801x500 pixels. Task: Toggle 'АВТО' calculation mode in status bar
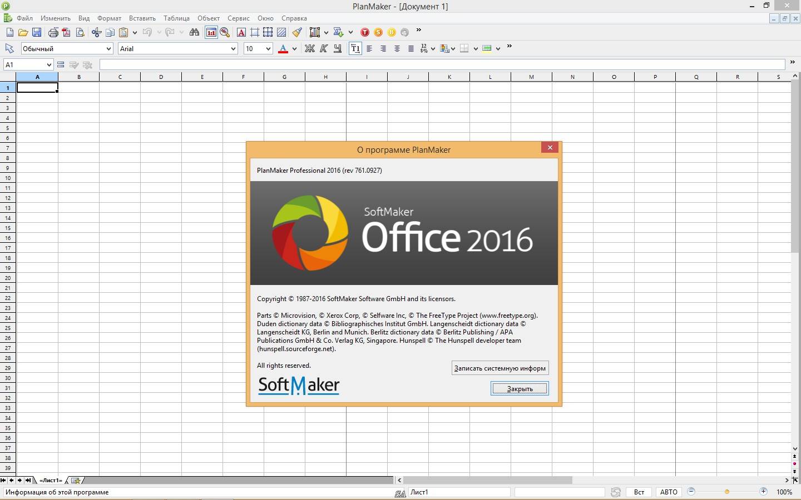pyautogui.click(x=669, y=492)
